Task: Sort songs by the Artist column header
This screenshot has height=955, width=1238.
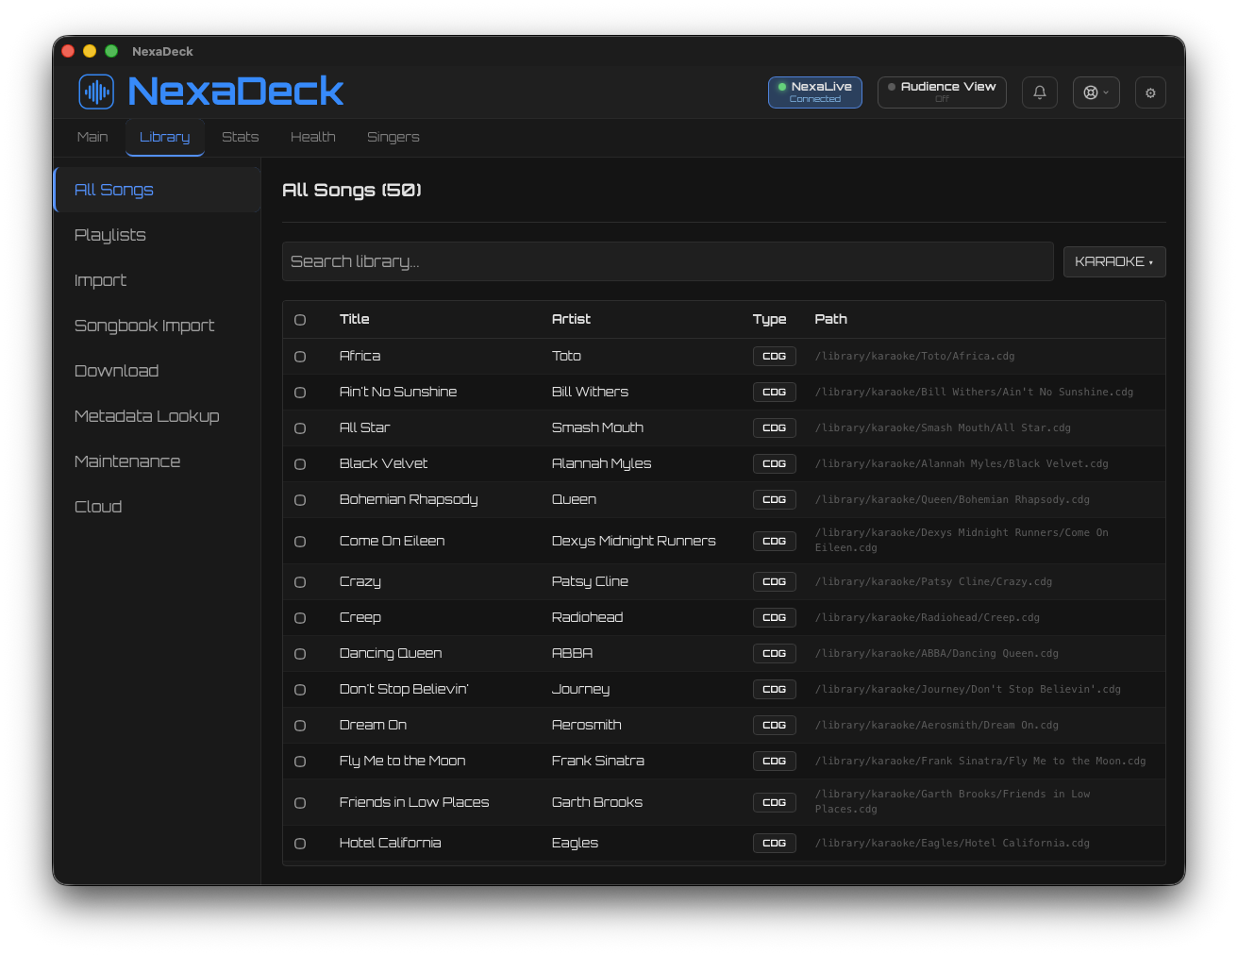Action: (571, 319)
